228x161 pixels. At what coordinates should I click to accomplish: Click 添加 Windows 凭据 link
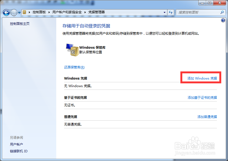click(202, 78)
